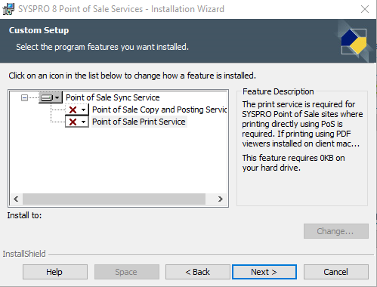This screenshot has width=377, height=287.
Task: Click the 'Install to:' label
Action: (24, 215)
